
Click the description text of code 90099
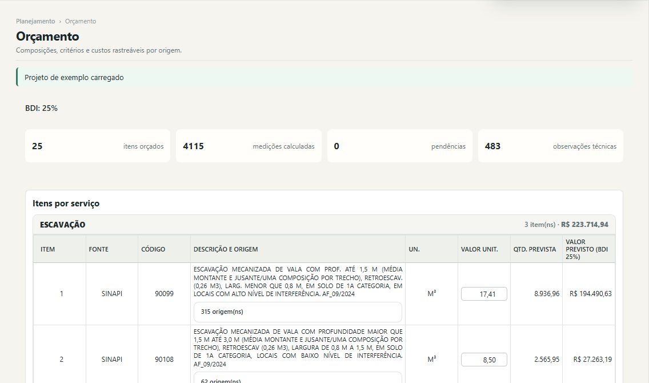click(298, 282)
